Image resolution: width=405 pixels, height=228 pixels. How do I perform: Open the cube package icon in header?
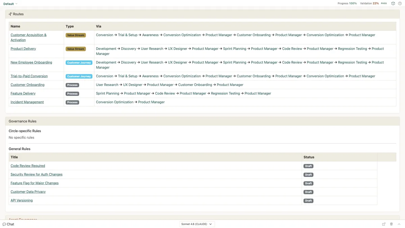tap(393, 3)
